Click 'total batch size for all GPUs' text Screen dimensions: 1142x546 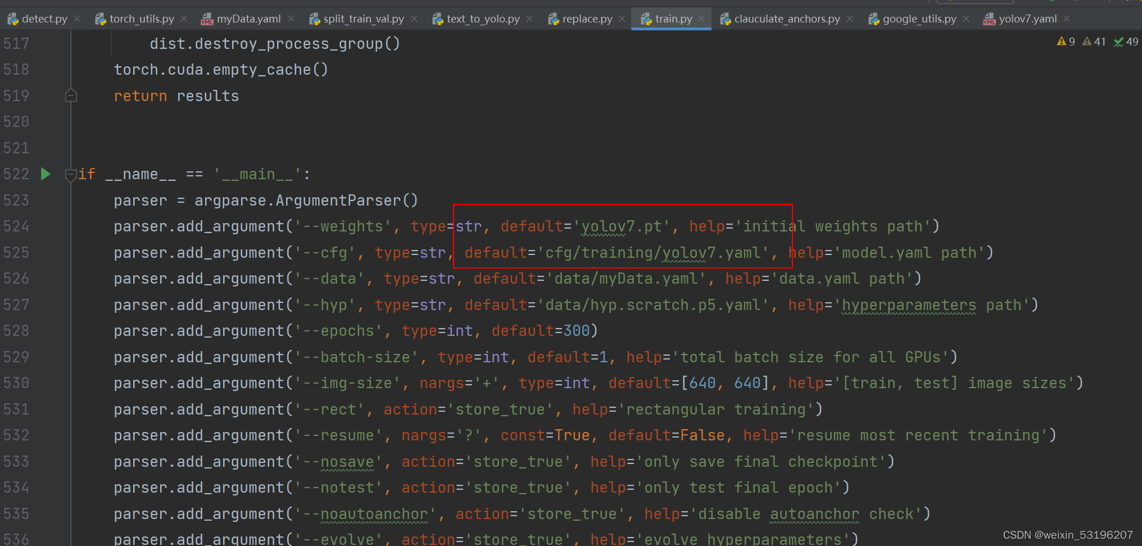coord(810,357)
